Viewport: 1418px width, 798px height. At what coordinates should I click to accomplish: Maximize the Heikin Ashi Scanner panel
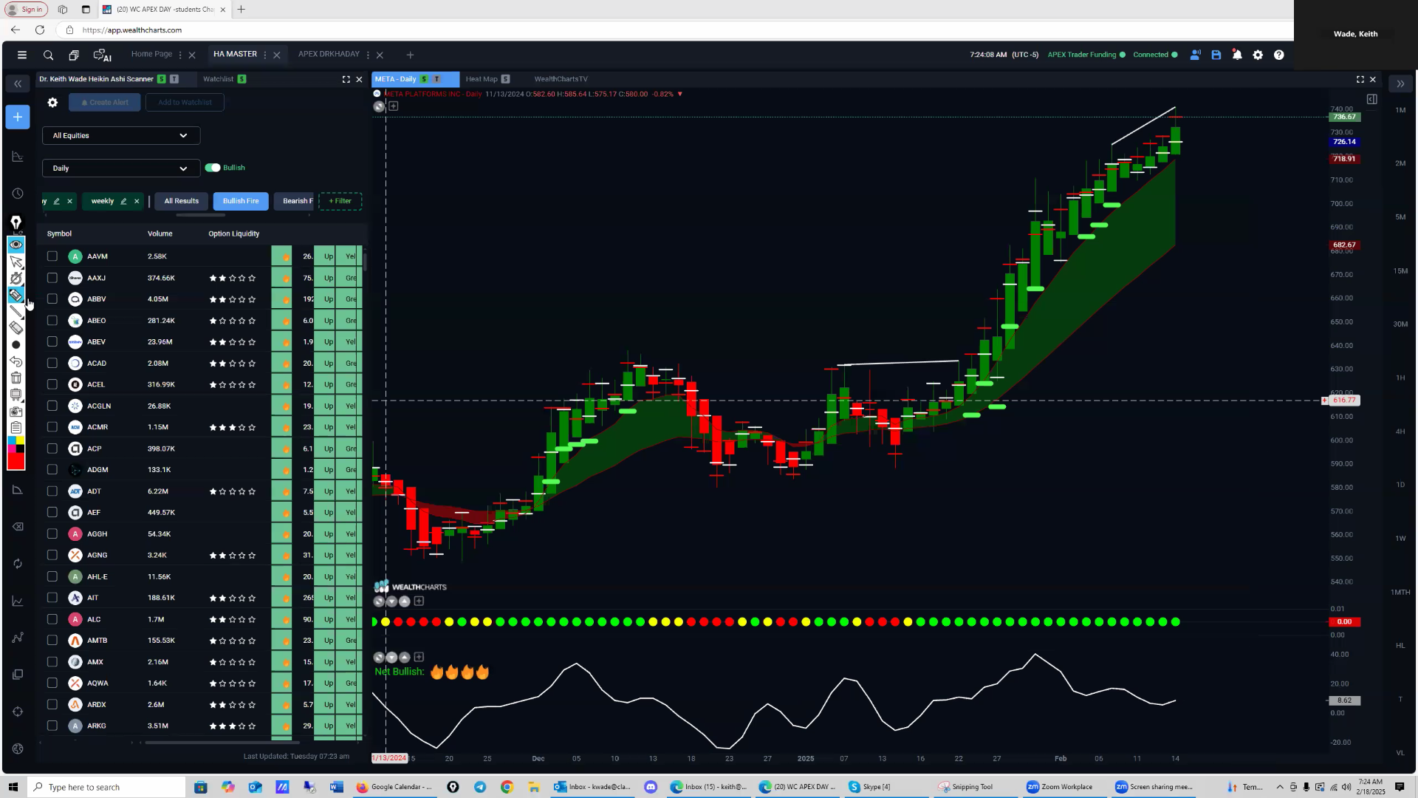[346, 79]
